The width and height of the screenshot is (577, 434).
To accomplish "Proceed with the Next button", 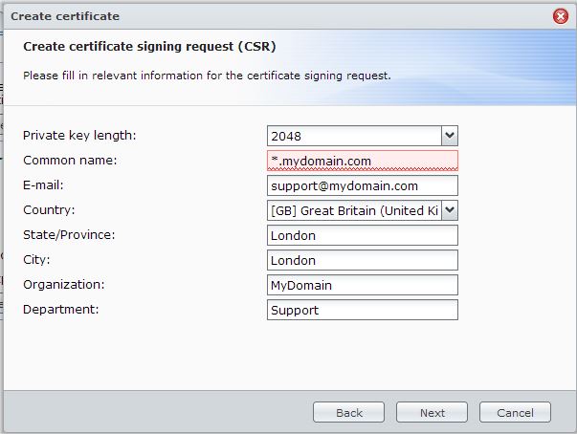I will pyautogui.click(x=432, y=412).
